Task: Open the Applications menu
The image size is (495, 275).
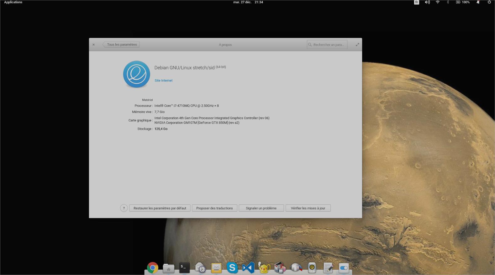Action: click(13, 2)
